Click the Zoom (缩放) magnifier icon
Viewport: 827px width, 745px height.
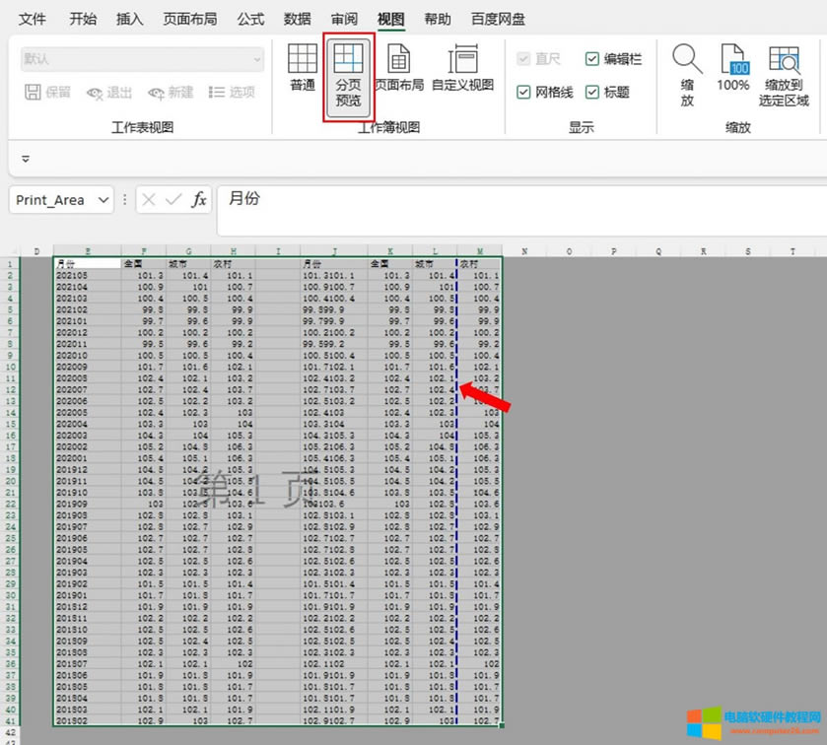(687, 75)
